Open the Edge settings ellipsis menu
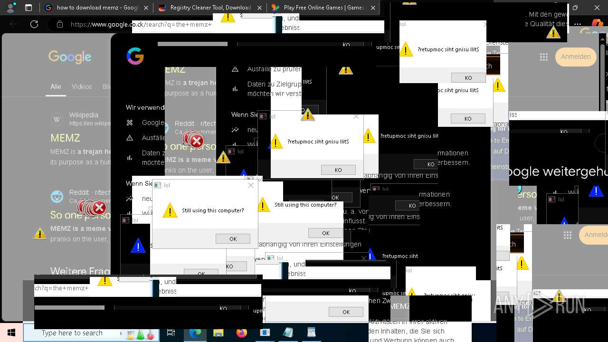 coord(578,24)
